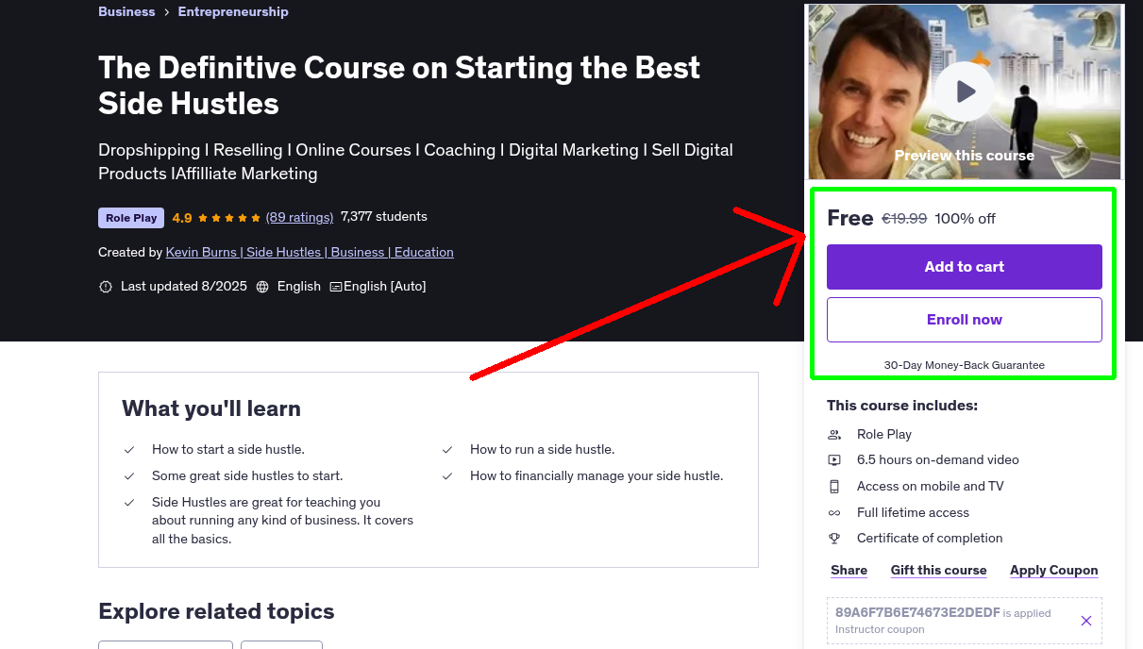Click the play icon to preview the course
The height and width of the screenshot is (649, 1143).
(x=964, y=91)
